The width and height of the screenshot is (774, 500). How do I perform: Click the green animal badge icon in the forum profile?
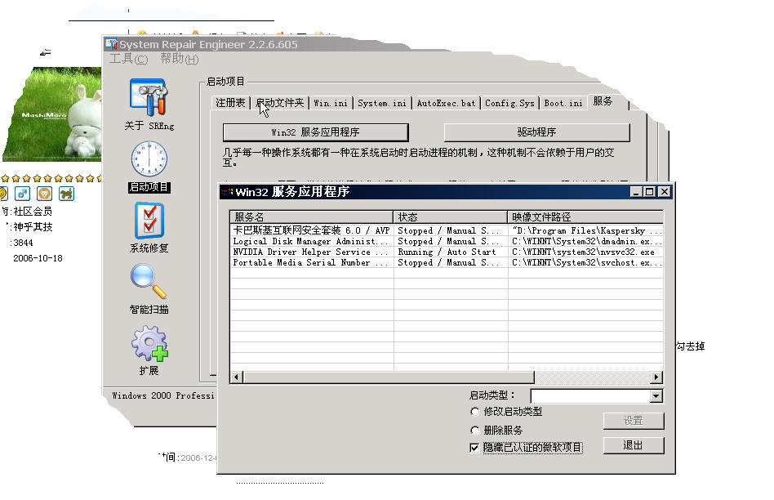point(66,194)
